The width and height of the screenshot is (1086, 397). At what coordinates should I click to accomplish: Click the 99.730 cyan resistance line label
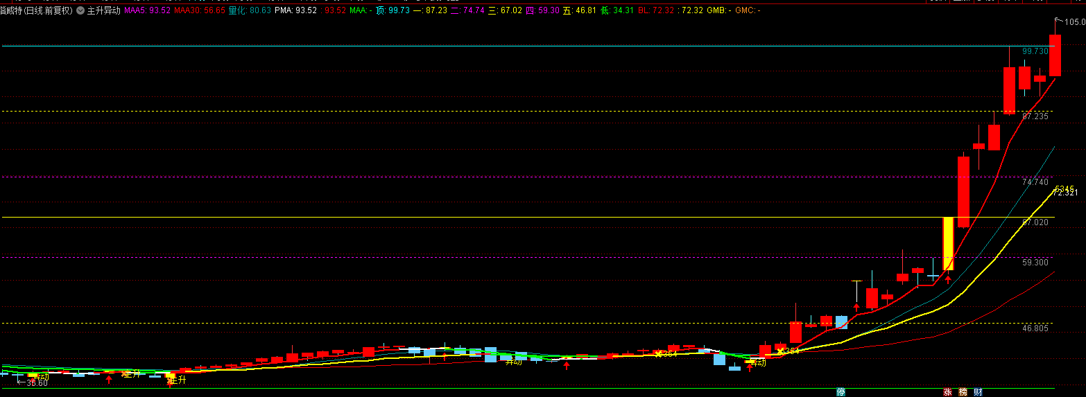(x=1035, y=51)
